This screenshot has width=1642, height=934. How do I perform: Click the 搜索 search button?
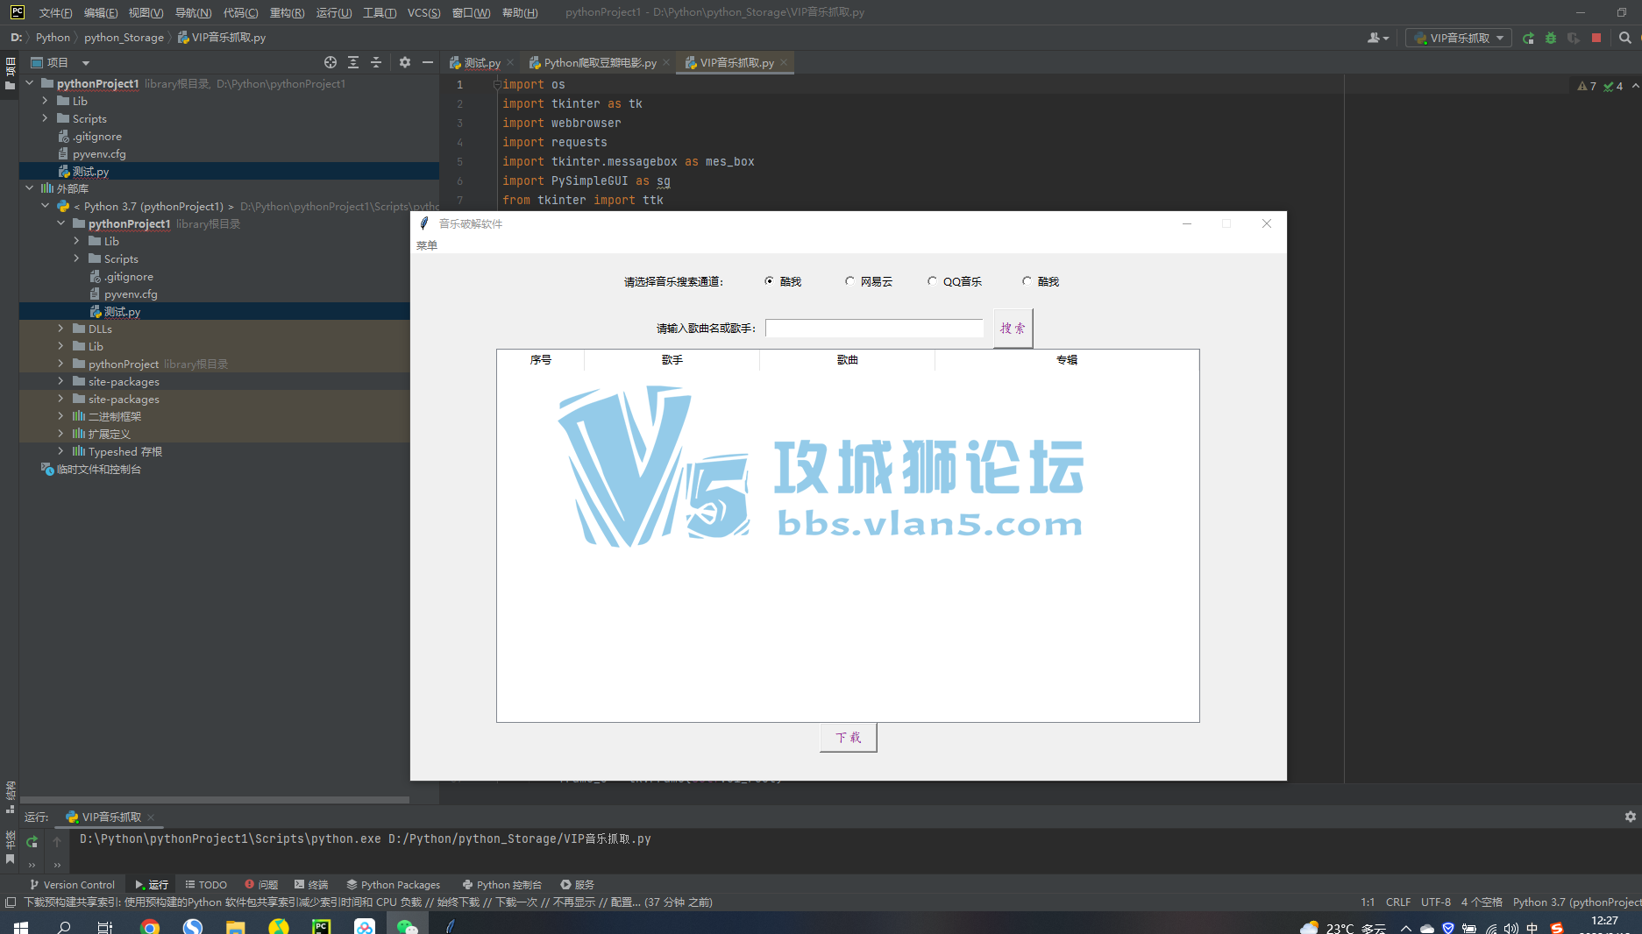click(x=1013, y=328)
